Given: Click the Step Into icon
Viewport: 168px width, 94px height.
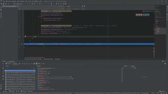Looking at the screenshot, I should click(25, 64).
